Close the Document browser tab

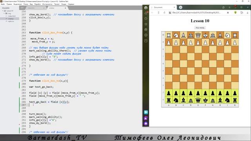[174, 7]
